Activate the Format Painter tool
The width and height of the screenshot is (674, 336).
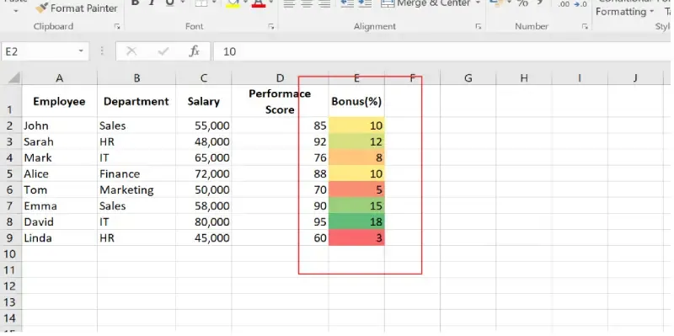[x=77, y=8]
